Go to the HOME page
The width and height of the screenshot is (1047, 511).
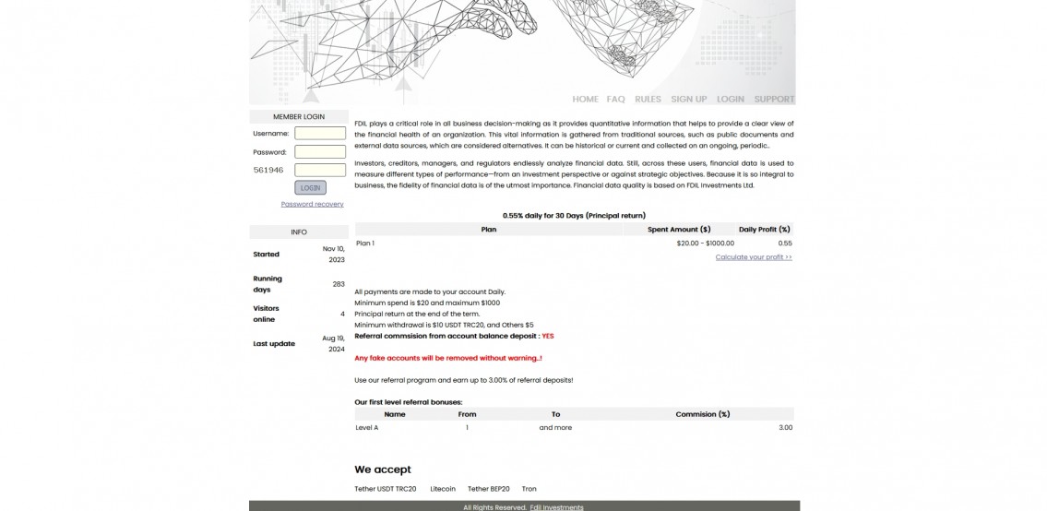point(585,99)
